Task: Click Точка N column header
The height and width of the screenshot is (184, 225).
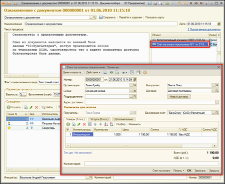Action: (x=17, y=114)
